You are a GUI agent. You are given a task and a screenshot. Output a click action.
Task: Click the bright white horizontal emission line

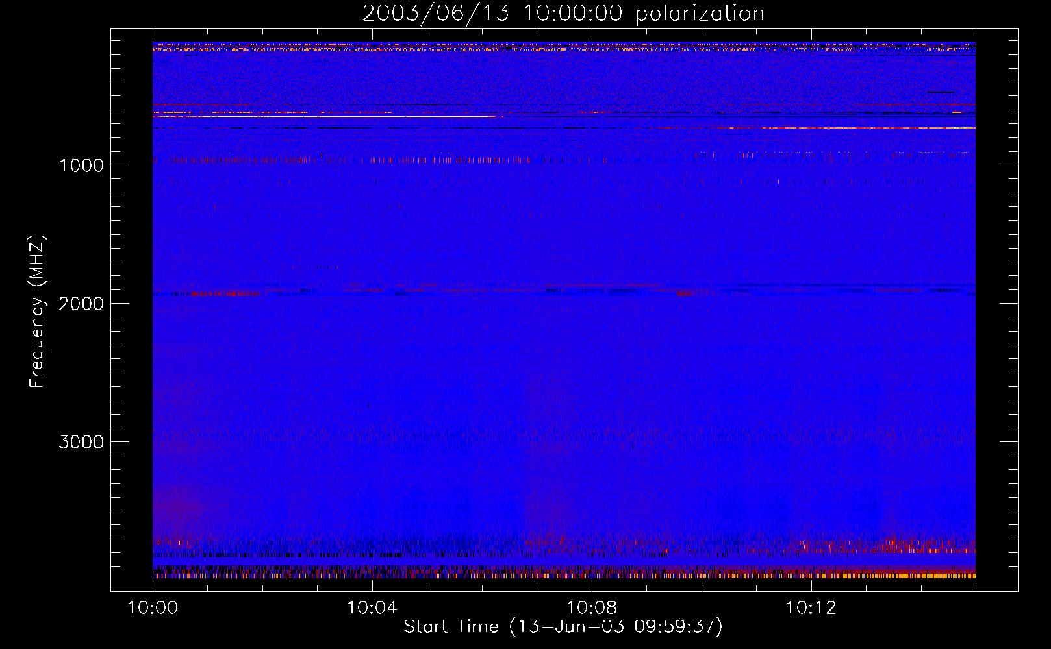(328, 117)
